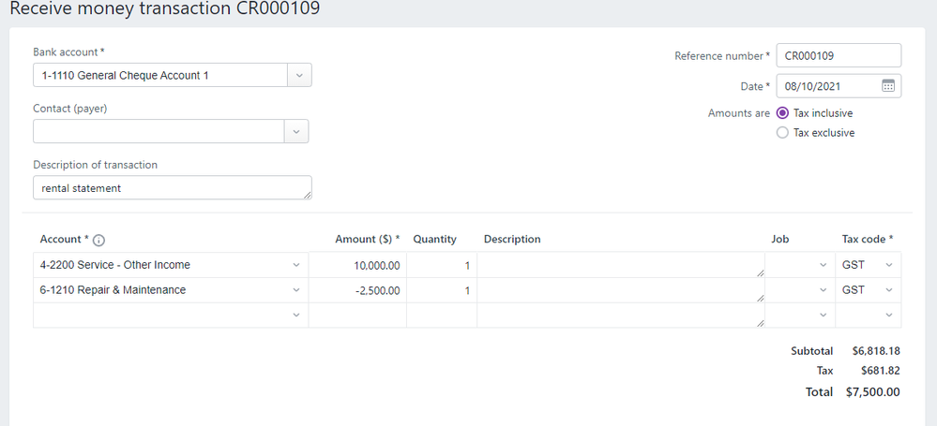Viewport: 937px width, 426px height.
Task: Click the 10,000.00 amount field
Action: click(357, 265)
